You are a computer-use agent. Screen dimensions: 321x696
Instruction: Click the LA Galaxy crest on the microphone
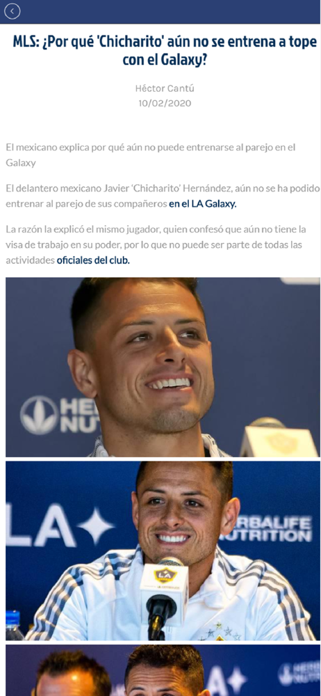coord(165,575)
